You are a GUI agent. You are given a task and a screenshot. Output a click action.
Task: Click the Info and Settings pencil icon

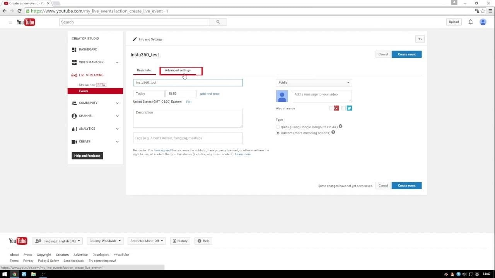[x=135, y=39]
